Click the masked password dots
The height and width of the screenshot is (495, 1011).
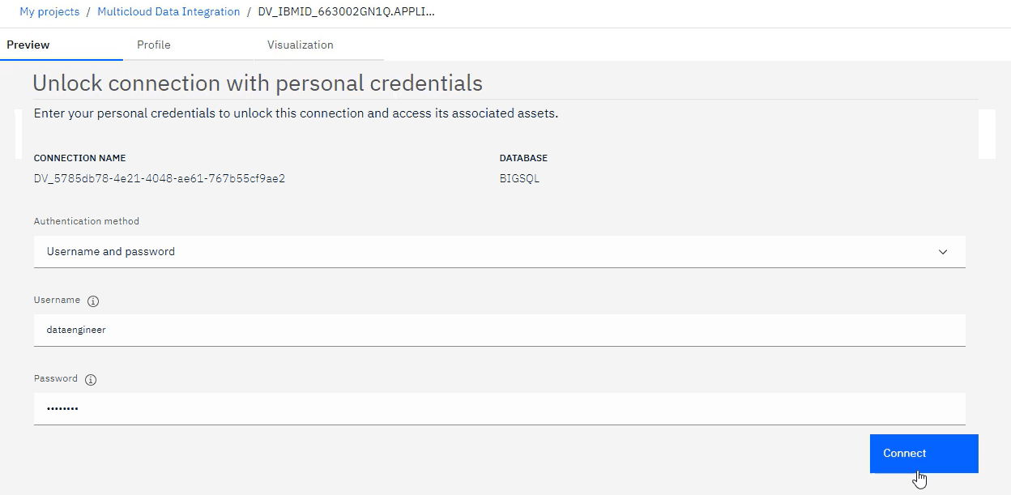[x=62, y=408]
